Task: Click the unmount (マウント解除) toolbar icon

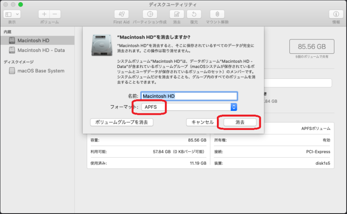Action: [217, 14]
